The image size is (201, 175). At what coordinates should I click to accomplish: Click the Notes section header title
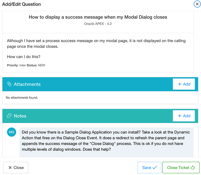tap(20, 116)
